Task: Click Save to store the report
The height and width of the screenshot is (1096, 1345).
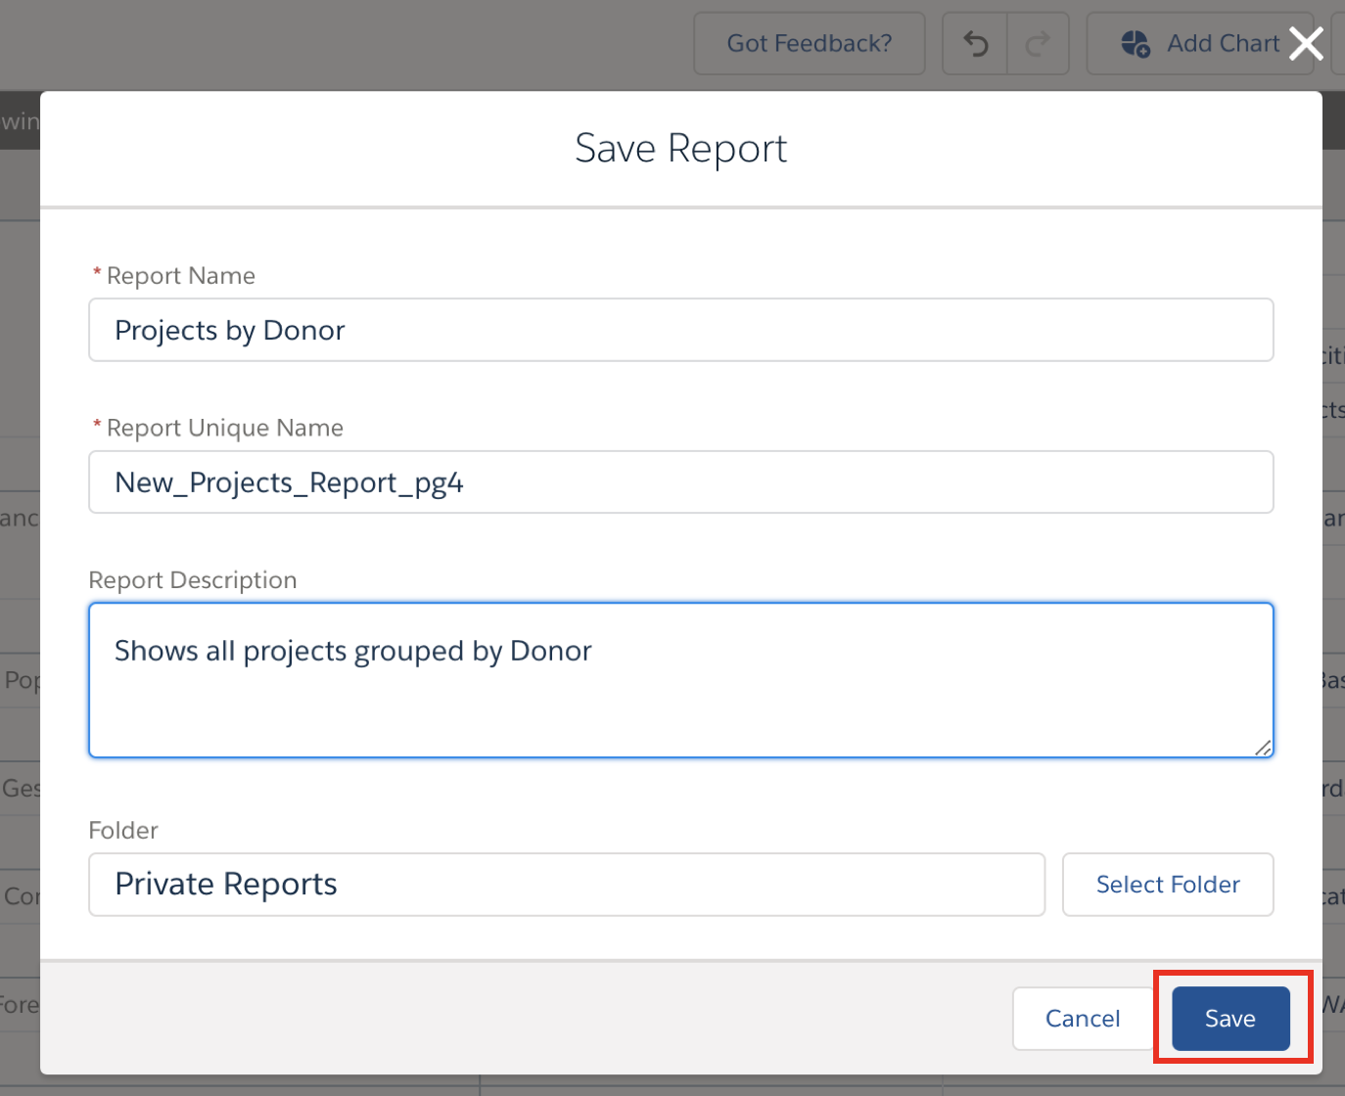Action: pyautogui.click(x=1230, y=1019)
